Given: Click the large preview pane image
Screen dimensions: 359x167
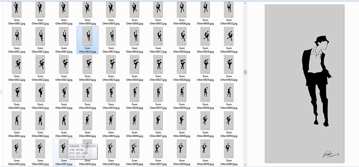Looking at the screenshot, I should (305, 83).
